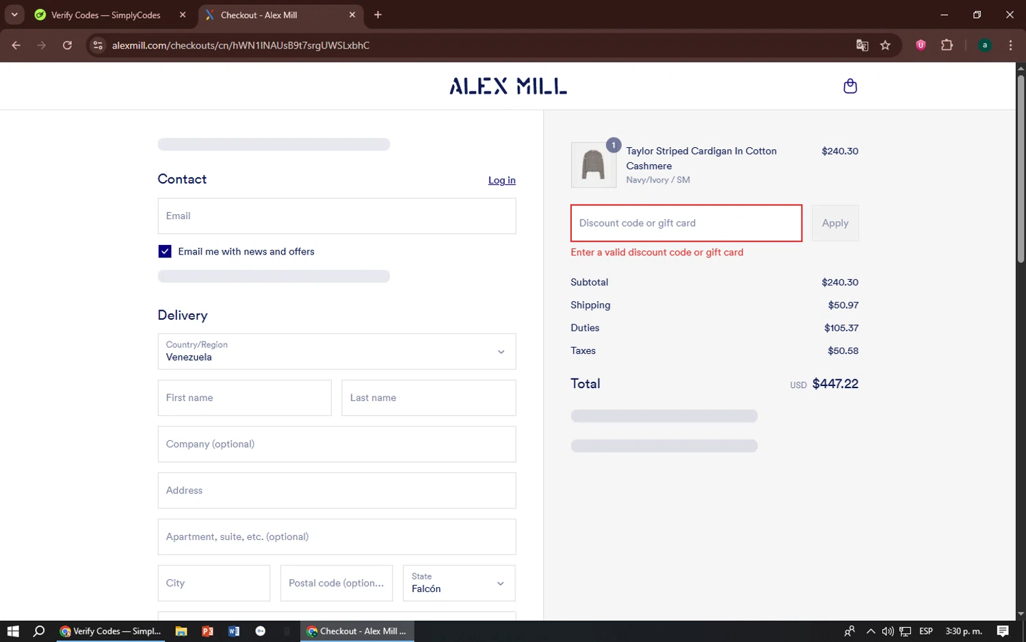Click the Address field
The height and width of the screenshot is (642, 1026).
click(337, 490)
